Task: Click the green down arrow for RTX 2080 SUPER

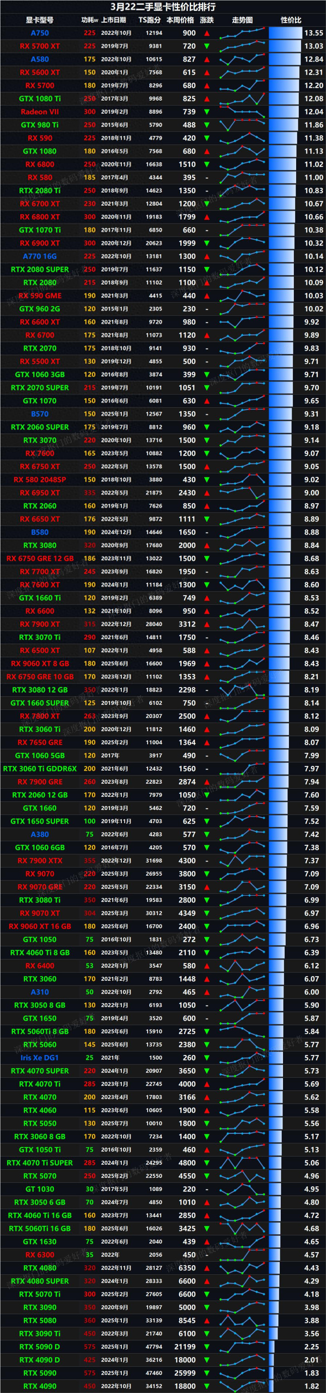Action: coord(206,269)
